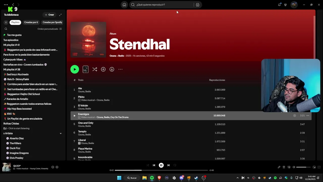Mute with the volume speaker icon

point(294,167)
